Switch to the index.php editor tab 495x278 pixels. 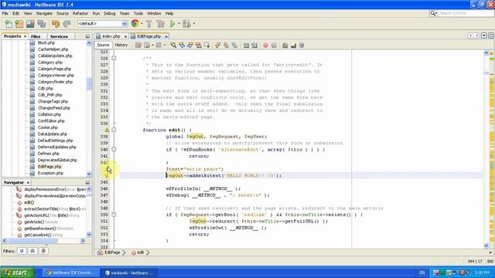(x=111, y=36)
